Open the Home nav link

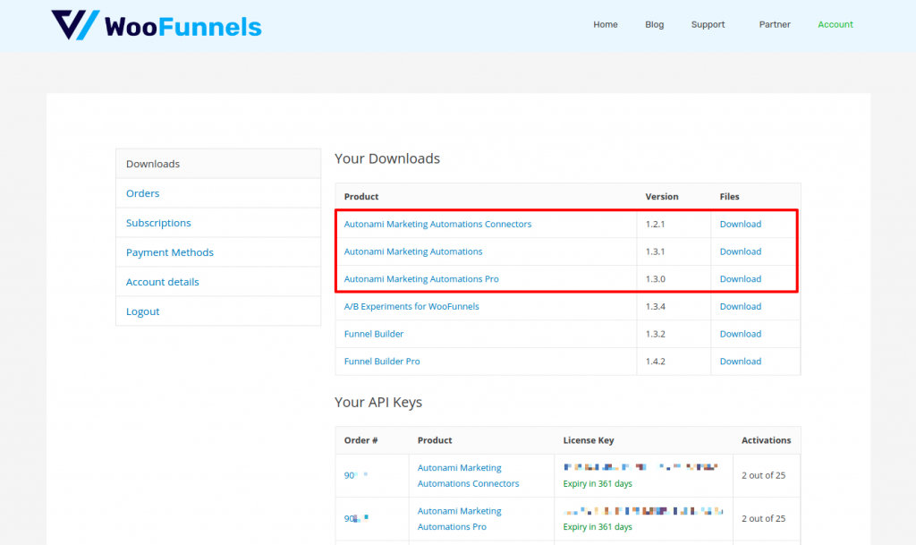pyautogui.click(x=606, y=24)
